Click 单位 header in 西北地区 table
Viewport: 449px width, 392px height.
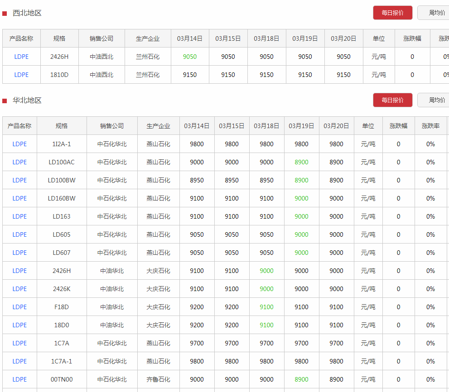(379, 38)
